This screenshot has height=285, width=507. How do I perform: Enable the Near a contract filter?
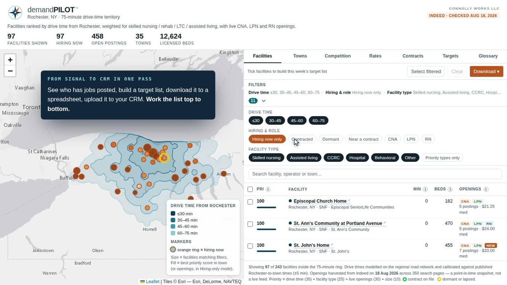[364, 139]
